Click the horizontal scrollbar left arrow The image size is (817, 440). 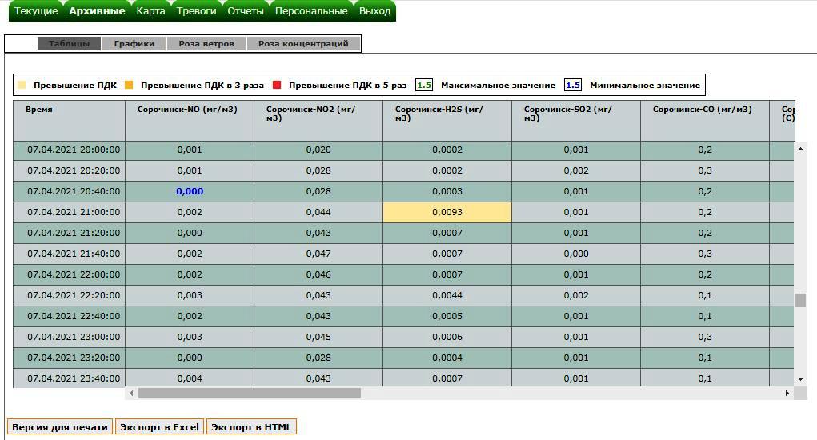click(x=131, y=394)
